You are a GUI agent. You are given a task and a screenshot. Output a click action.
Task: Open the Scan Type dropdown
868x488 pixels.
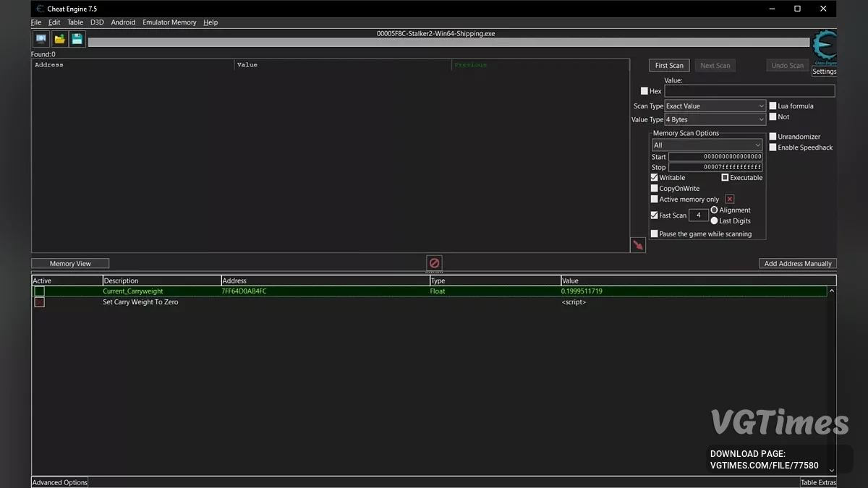(x=715, y=106)
